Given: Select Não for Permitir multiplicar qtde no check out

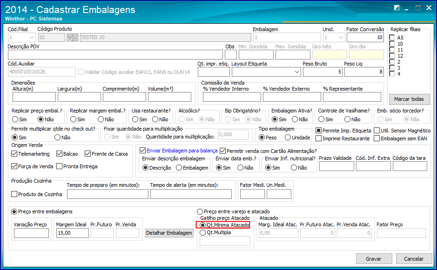Looking at the screenshot, I should pos(57,138).
